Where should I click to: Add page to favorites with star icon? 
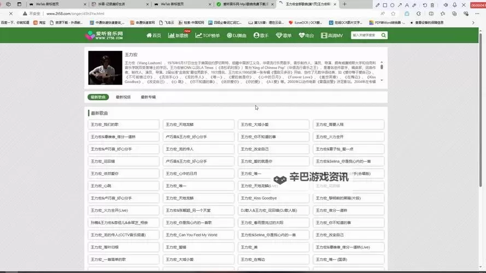pyautogui.click(x=393, y=14)
